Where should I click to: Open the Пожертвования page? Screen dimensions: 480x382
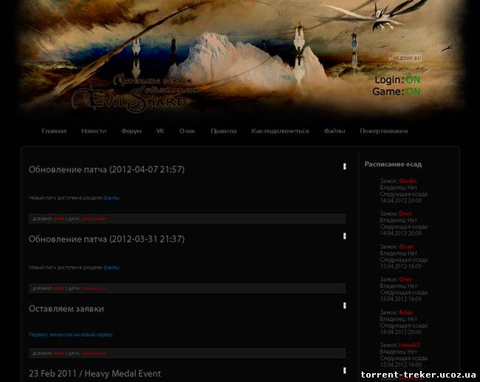click(x=383, y=131)
